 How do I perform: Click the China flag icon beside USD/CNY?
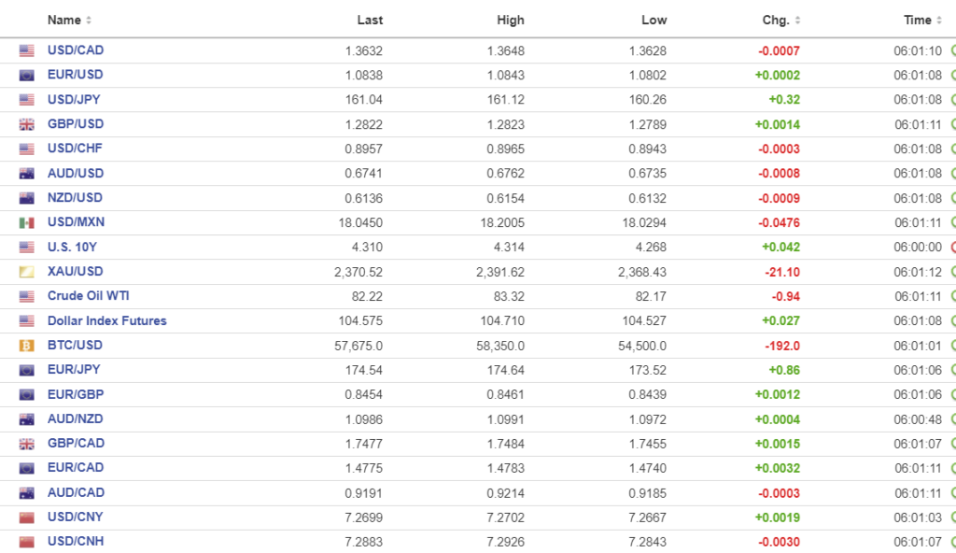pyautogui.click(x=26, y=518)
